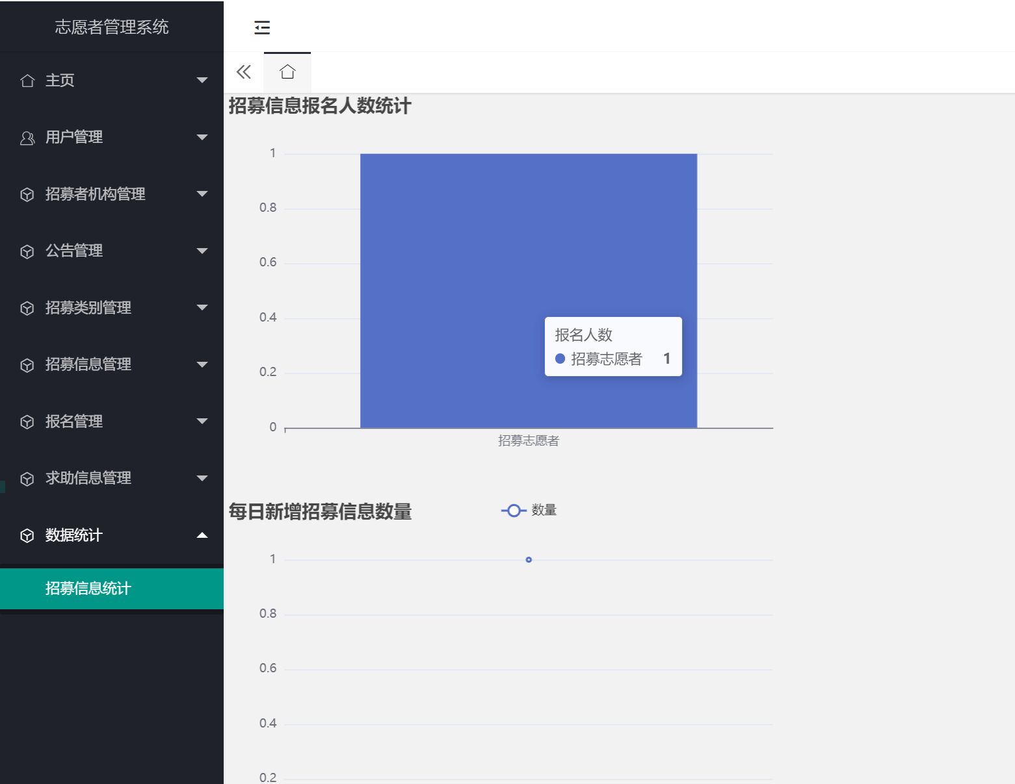Click the cube icon beside 报名管理
Image resolution: width=1015 pixels, height=784 pixels.
pyautogui.click(x=27, y=422)
